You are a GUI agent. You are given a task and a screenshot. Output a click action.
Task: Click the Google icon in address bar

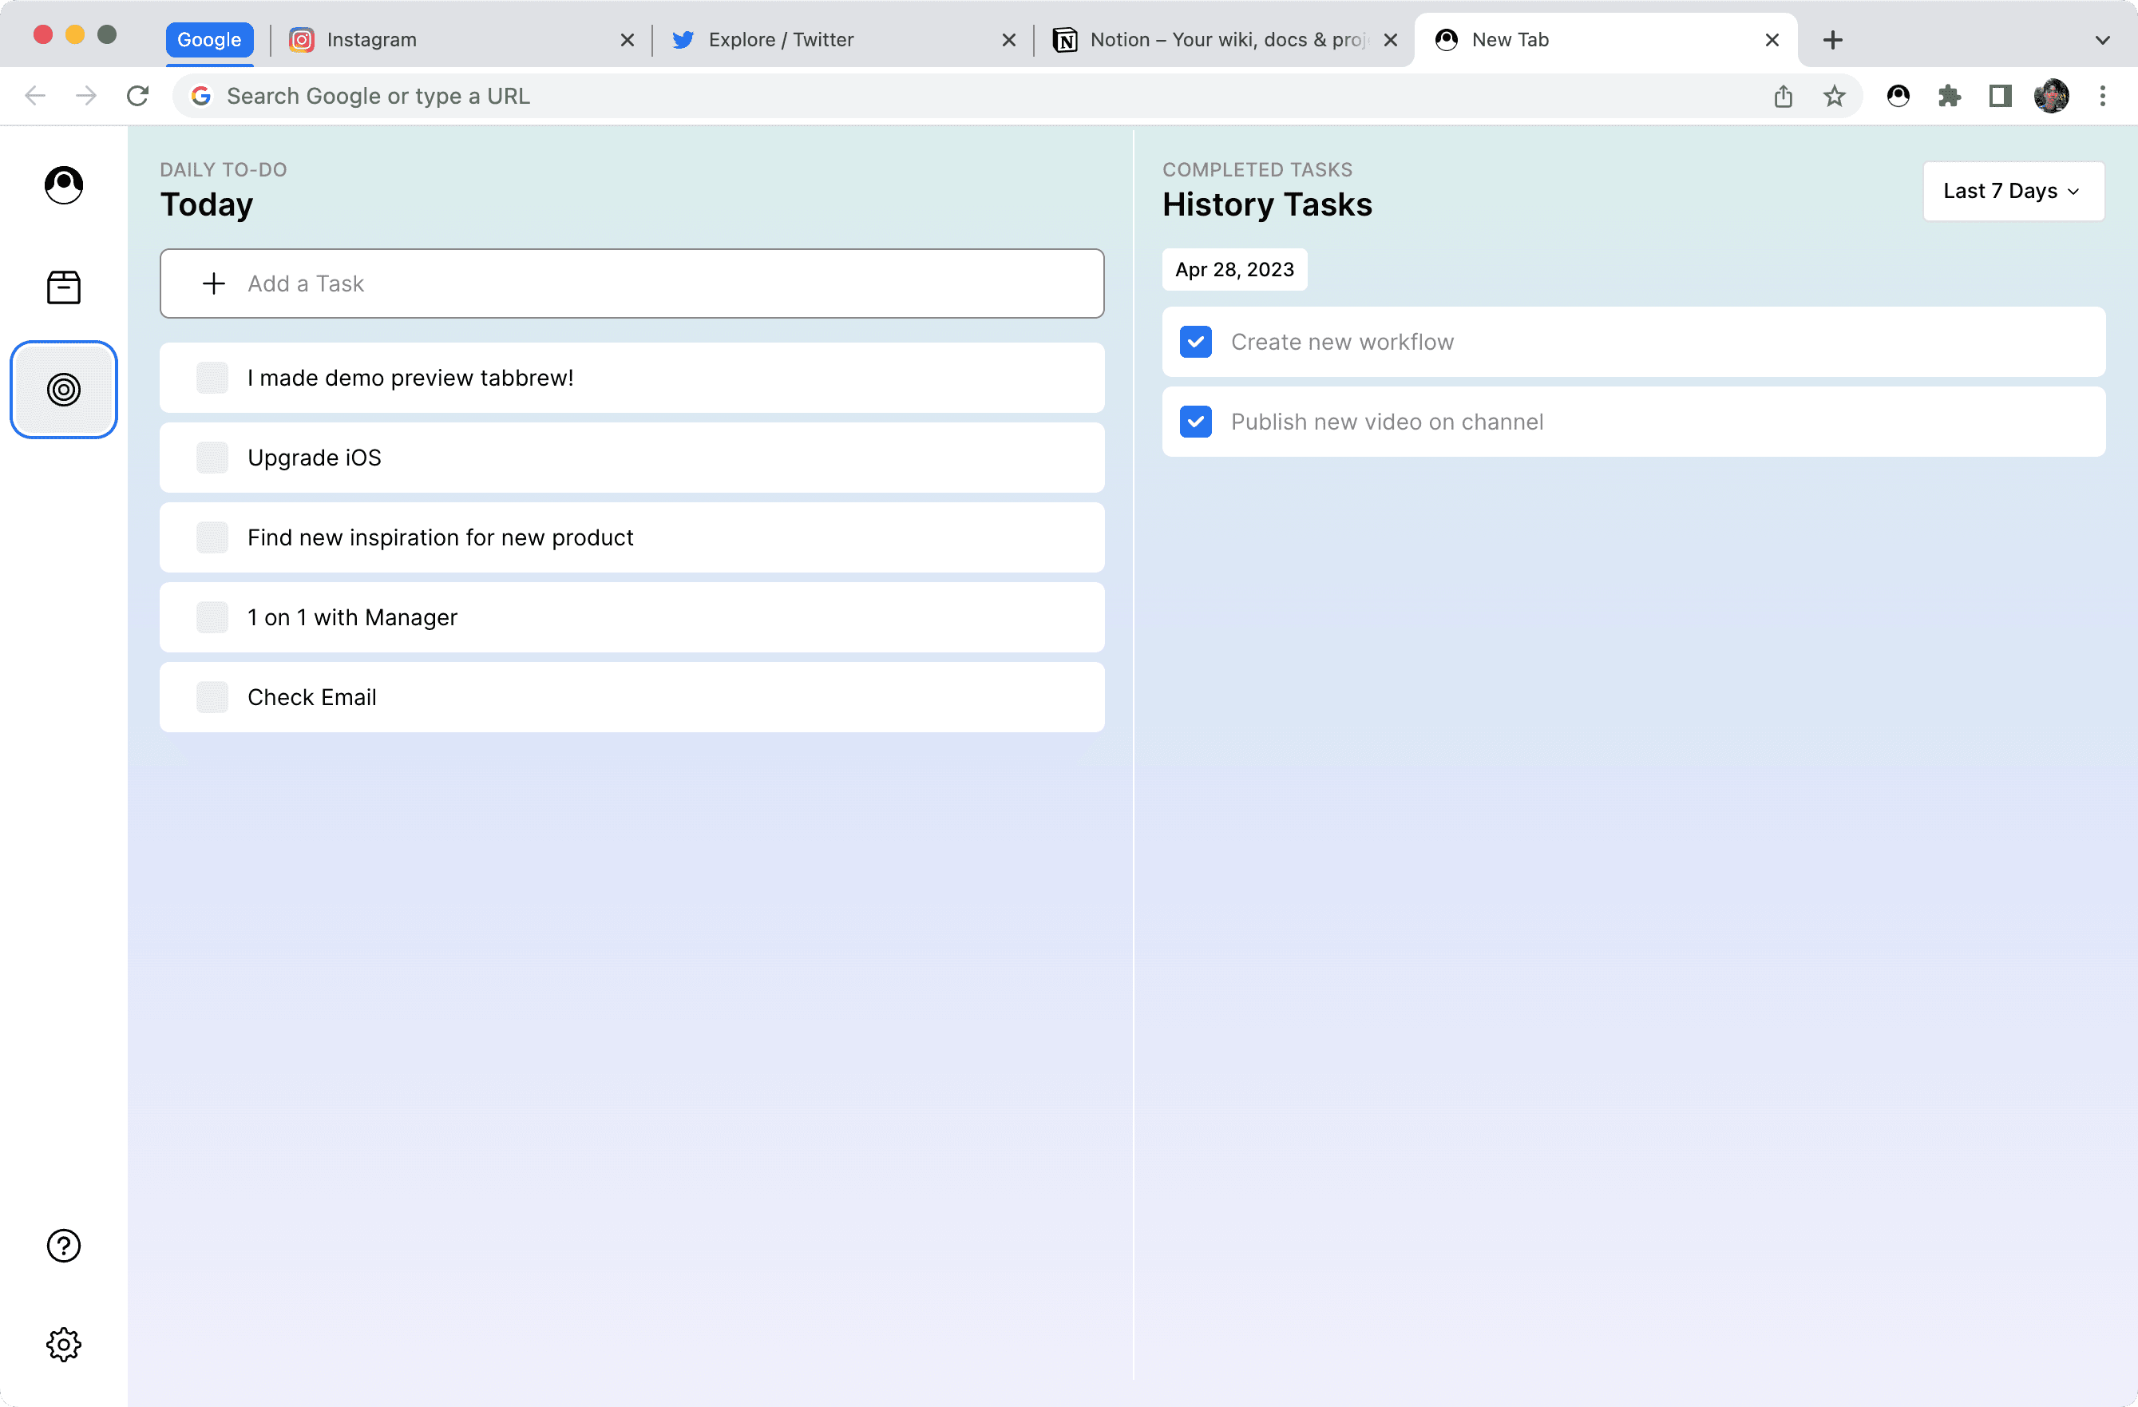[201, 96]
